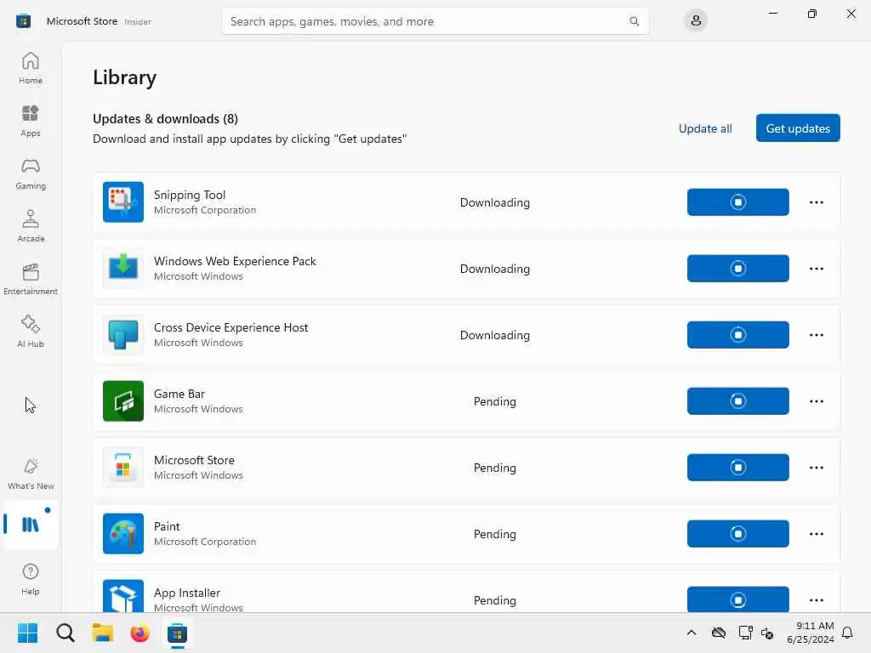Click the Update all link
The image size is (871, 653).
[705, 128]
